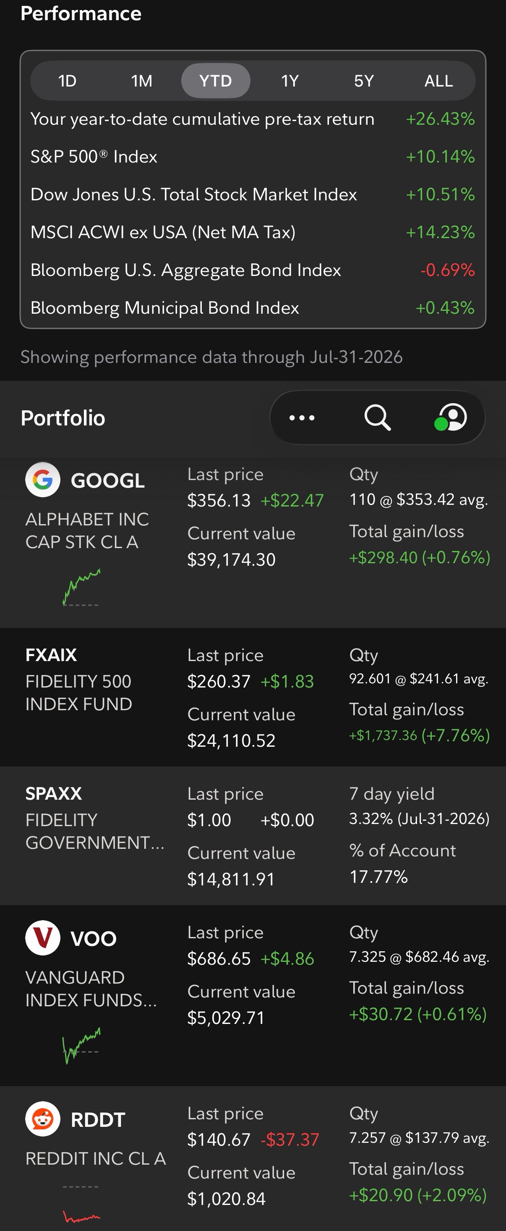506x1231 pixels.
Task: Switch performance range to 1M
Action: coord(142,81)
